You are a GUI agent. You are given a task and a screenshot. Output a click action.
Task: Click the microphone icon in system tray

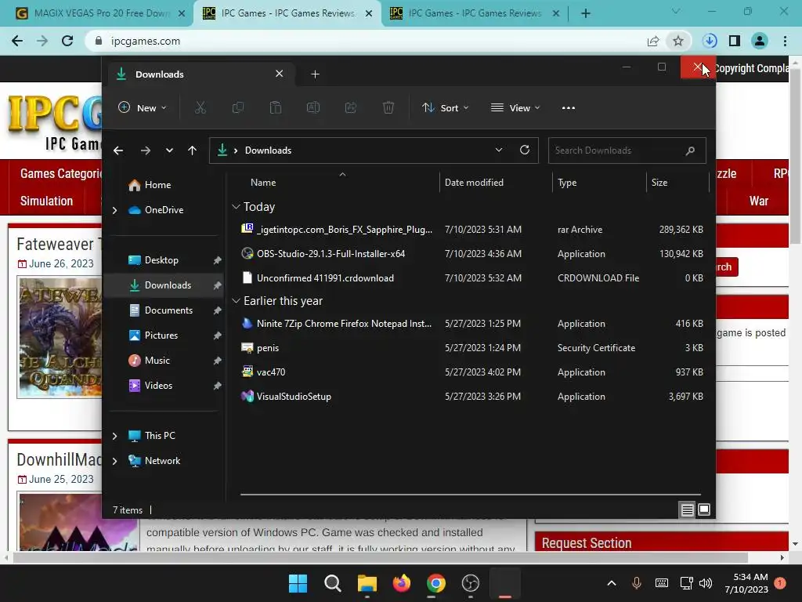click(x=637, y=583)
